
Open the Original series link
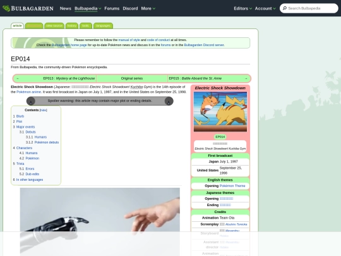132,78
